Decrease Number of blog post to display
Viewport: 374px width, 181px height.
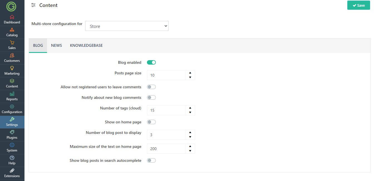click(x=190, y=137)
